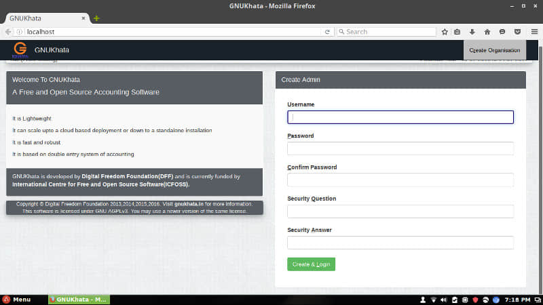Image resolution: width=543 pixels, height=305 pixels.
Task: Focus the Username input field
Action: [400, 117]
